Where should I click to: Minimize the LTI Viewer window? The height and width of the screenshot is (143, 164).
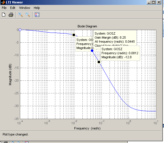coord(149,2)
